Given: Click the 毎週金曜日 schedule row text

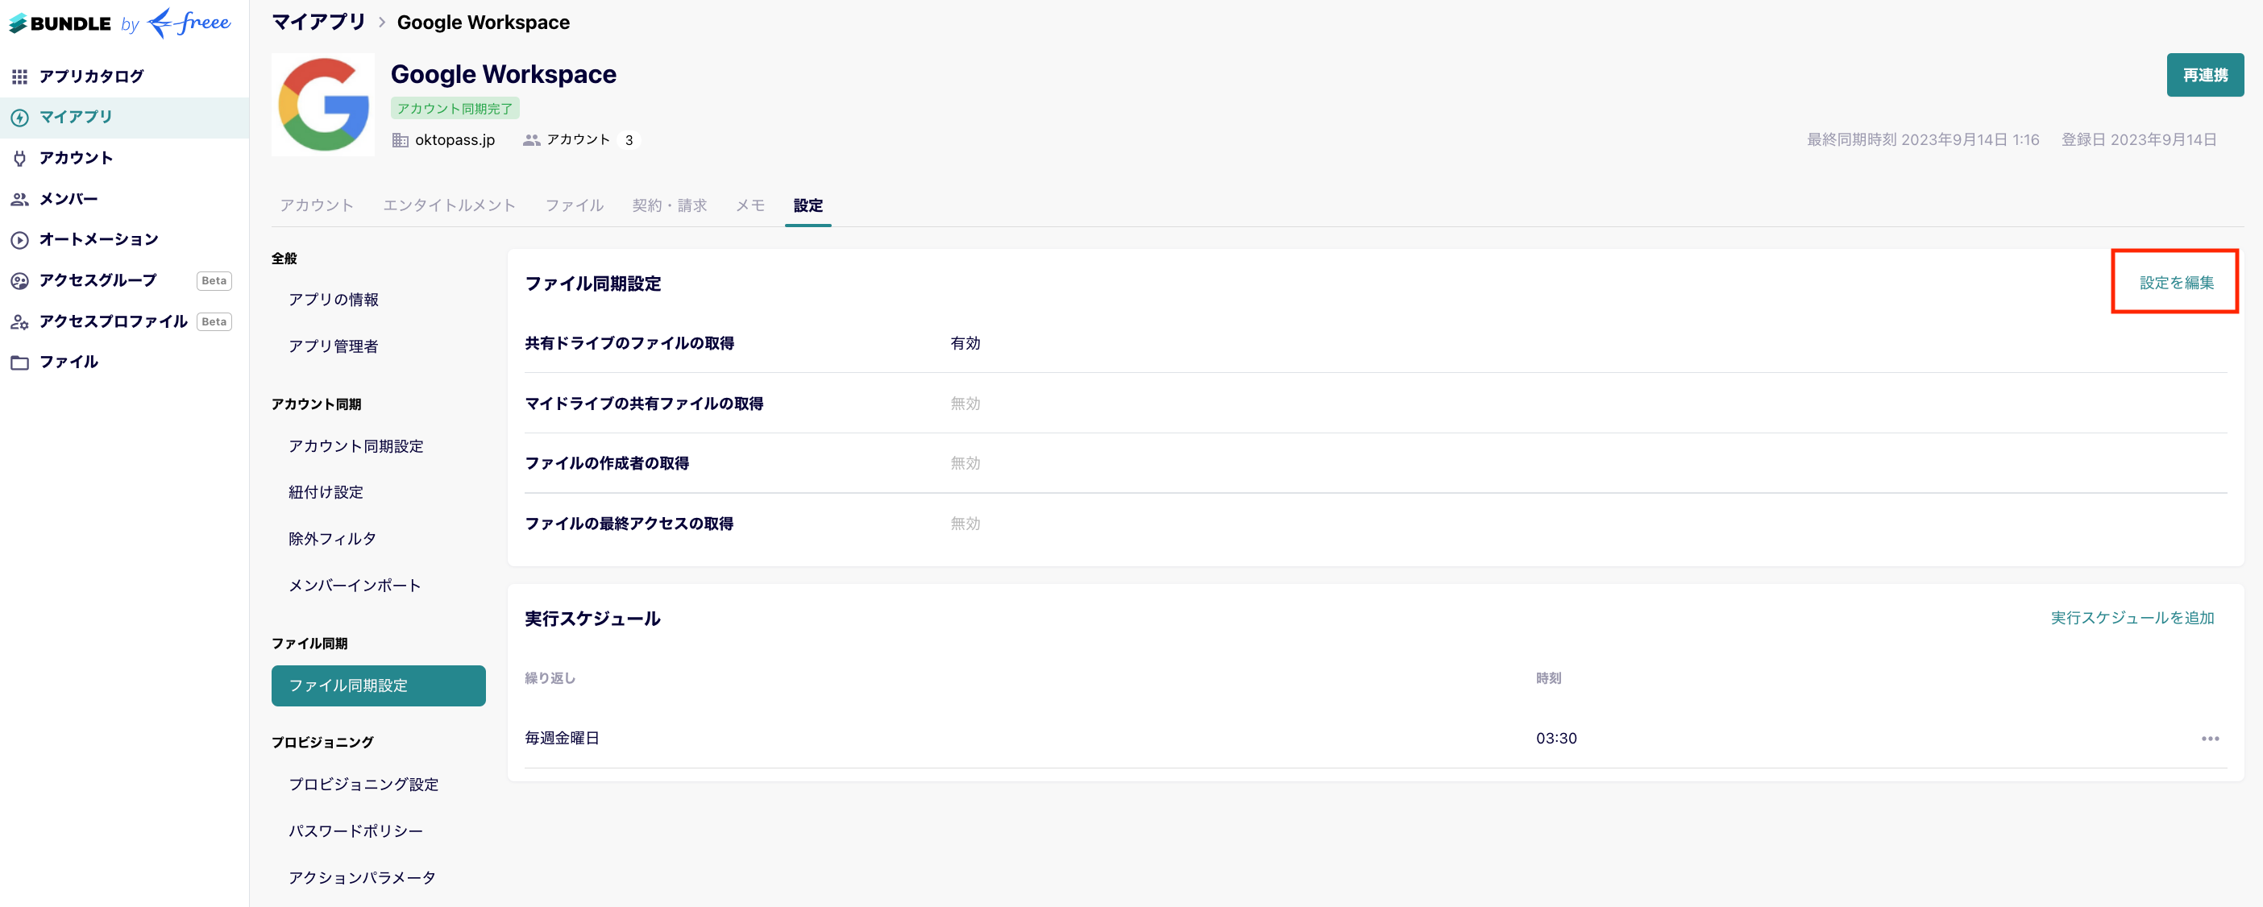Looking at the screenshot, I should pyautogui.click(x=563, y=739).
